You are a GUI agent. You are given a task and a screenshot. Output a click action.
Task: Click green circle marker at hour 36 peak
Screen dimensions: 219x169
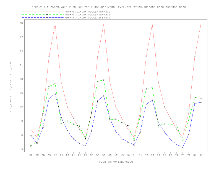(104, 80)
